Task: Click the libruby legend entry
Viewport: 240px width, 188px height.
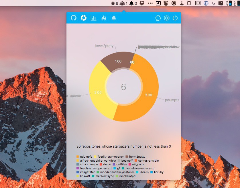Action: [157, 172]
